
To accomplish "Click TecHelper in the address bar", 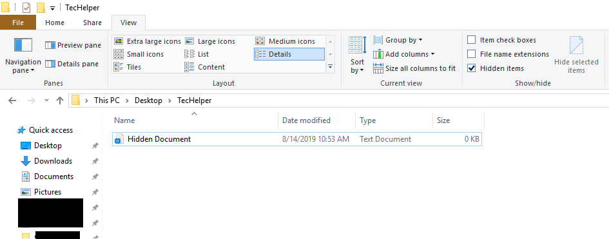I will [195, 100].
